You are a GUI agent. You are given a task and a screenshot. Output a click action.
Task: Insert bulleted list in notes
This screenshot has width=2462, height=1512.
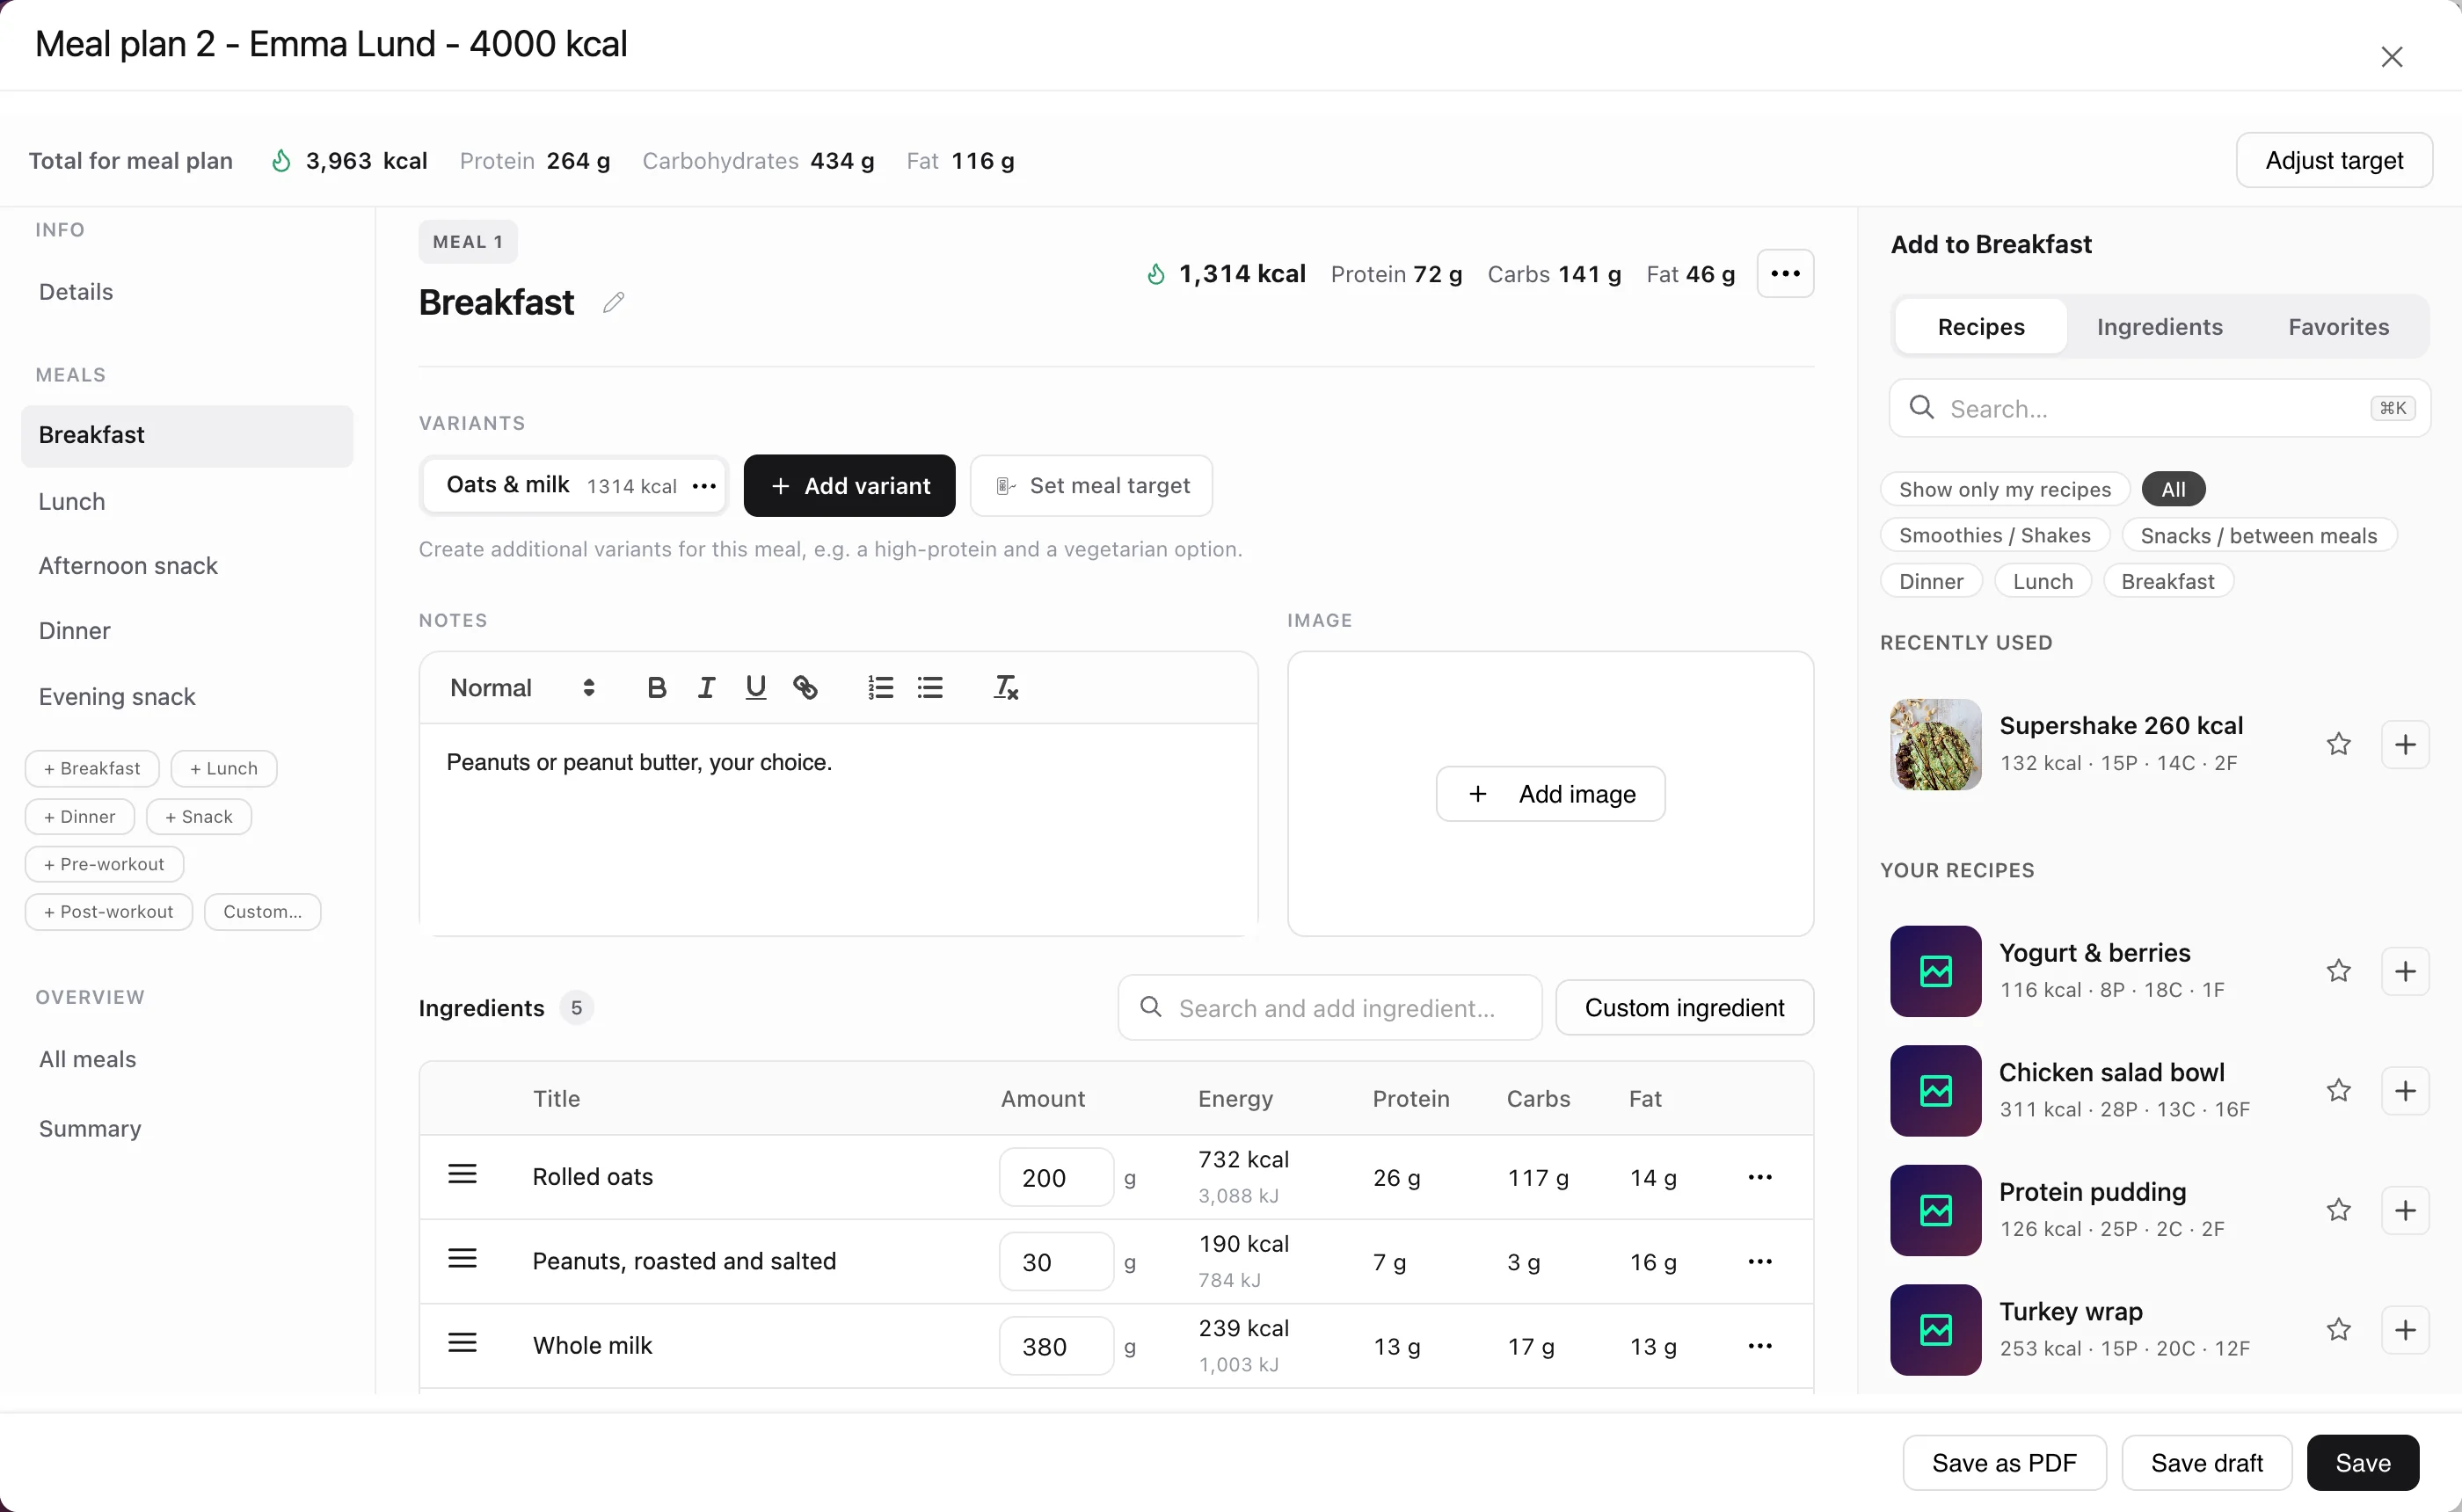[930, 688]
